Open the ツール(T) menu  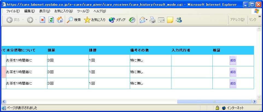tap(83, 11)
